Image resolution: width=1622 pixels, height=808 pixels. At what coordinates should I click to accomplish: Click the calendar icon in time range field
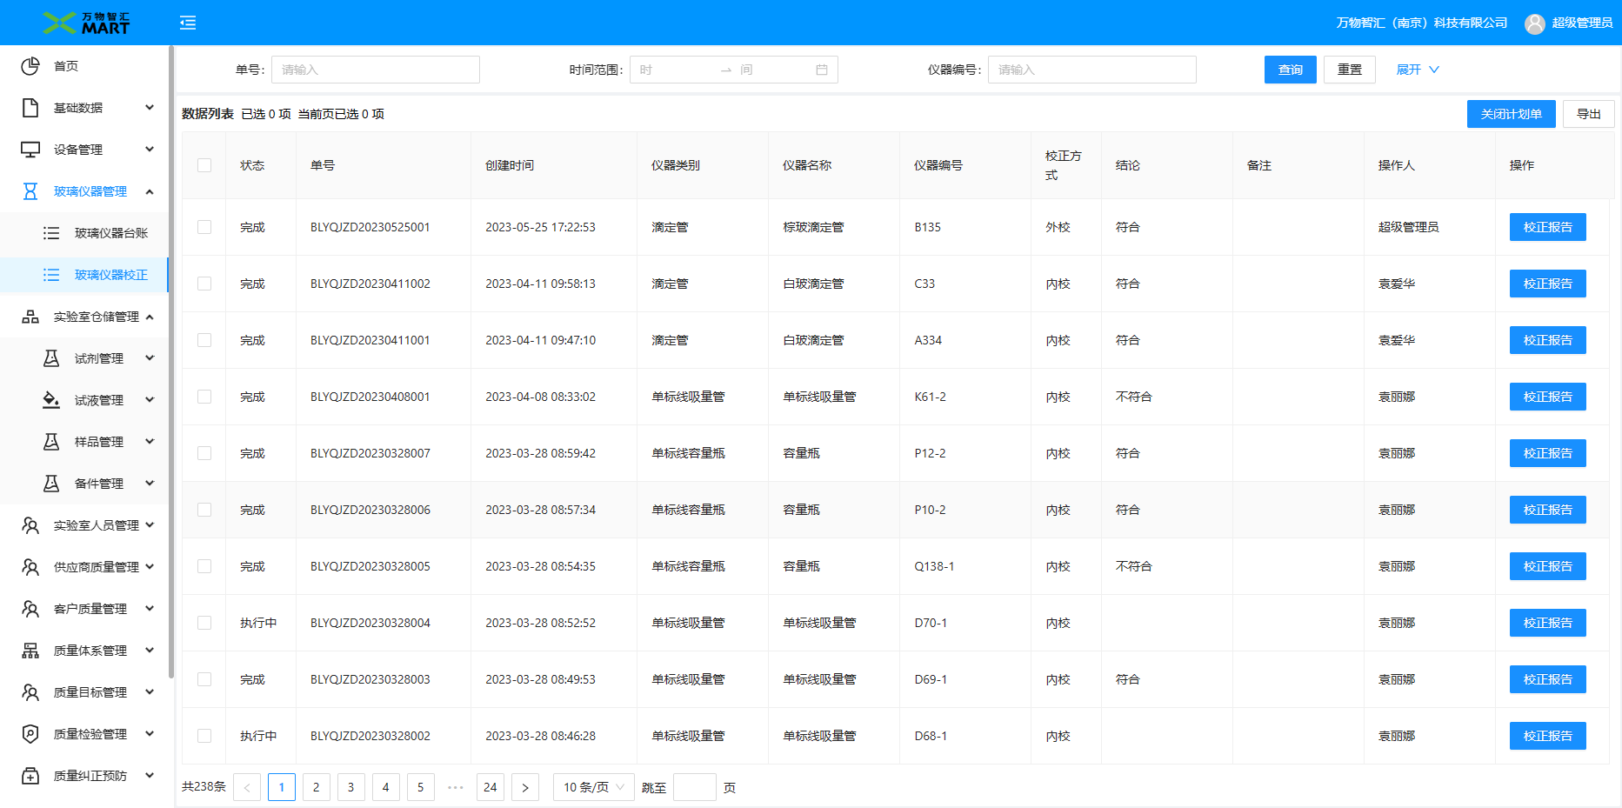click(x=821, y=70)
